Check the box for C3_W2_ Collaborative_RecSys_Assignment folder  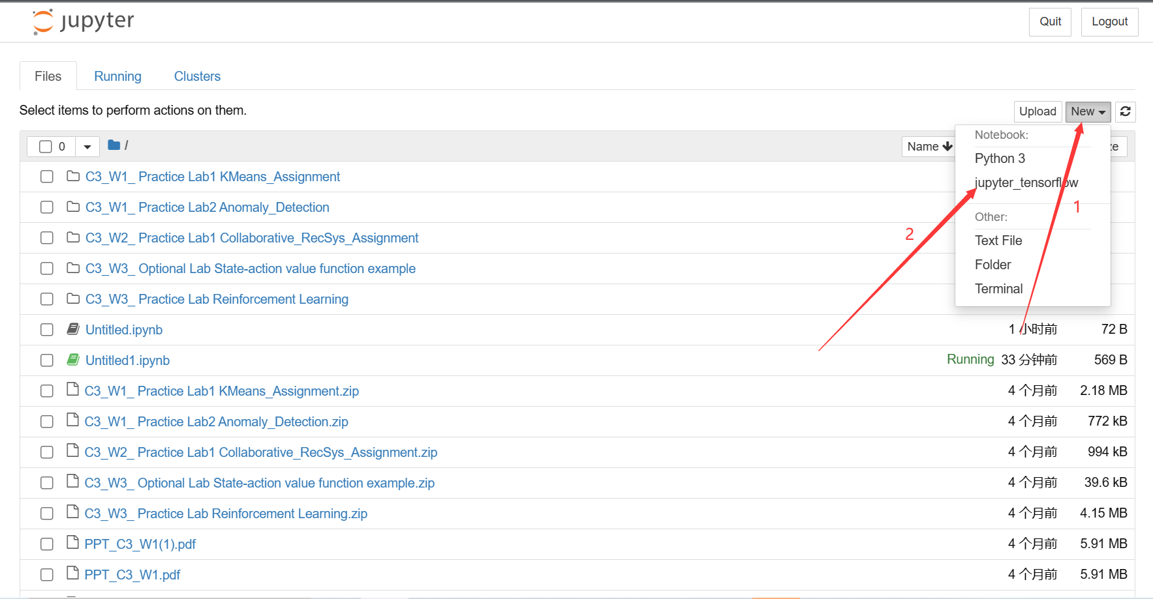(47, 238)
